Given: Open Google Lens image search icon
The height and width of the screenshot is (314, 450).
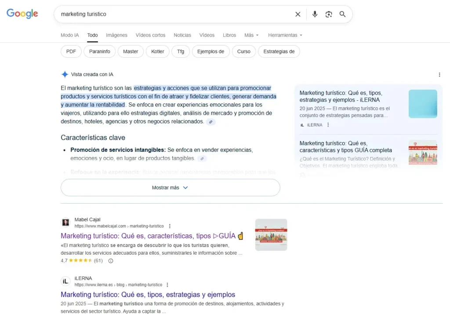Looking at the screenshot, I should point(329,14).
